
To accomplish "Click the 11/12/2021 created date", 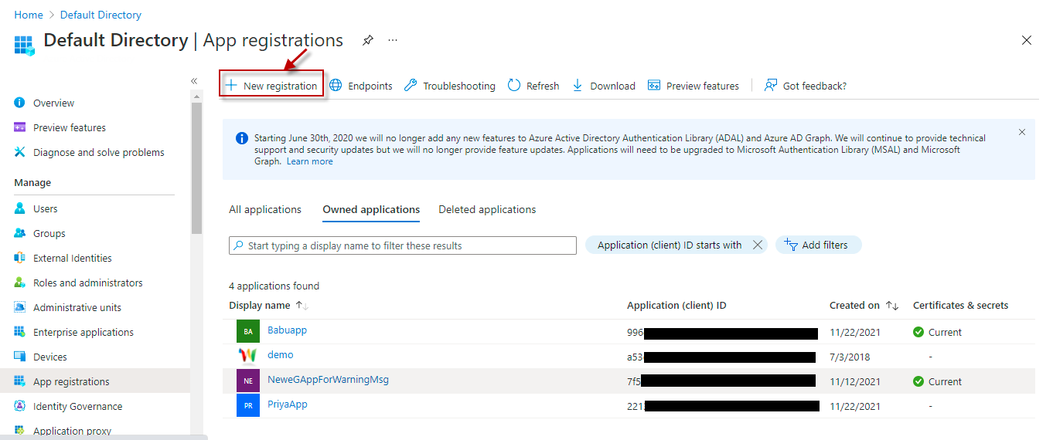I will 855,381.
